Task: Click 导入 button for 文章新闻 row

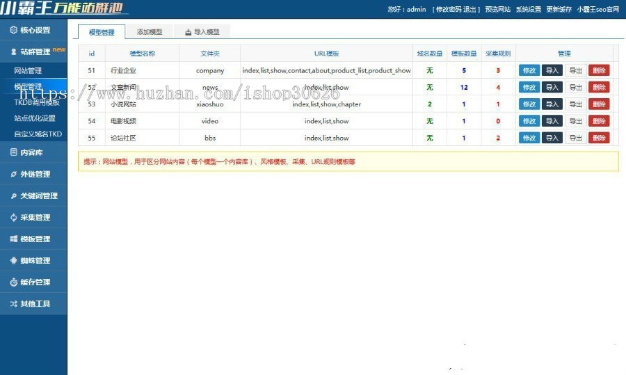Action: [552, 87]
